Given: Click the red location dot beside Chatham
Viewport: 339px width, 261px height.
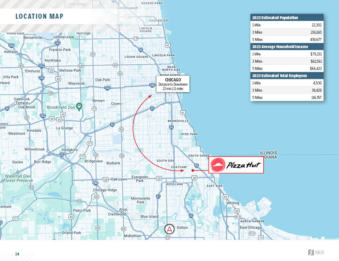Looking at the screenshot, I should pyautogui.click(x=193, y=170).
